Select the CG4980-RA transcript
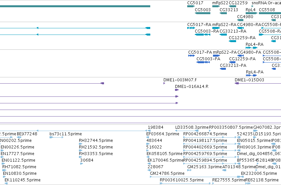281x185 pixels. [240, 28]
